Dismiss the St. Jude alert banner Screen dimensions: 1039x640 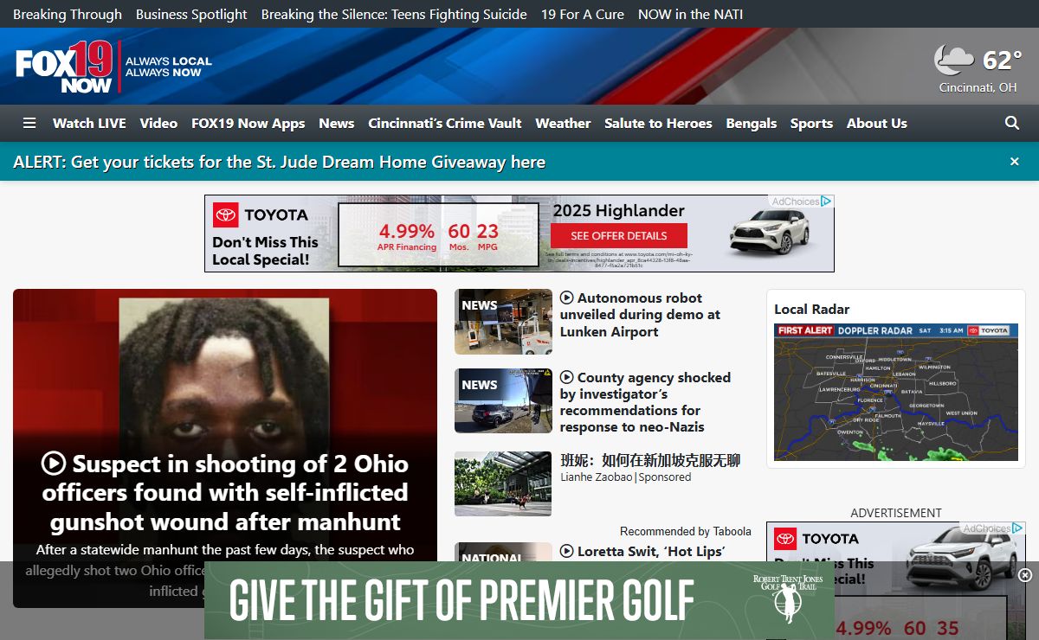tap(1015, 161)
